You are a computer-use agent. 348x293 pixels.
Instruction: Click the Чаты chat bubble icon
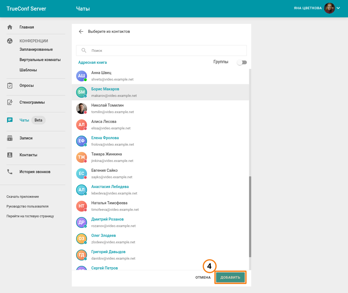coord(10,120)
